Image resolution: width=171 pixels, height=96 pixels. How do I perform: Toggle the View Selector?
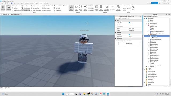coord(71,8)
